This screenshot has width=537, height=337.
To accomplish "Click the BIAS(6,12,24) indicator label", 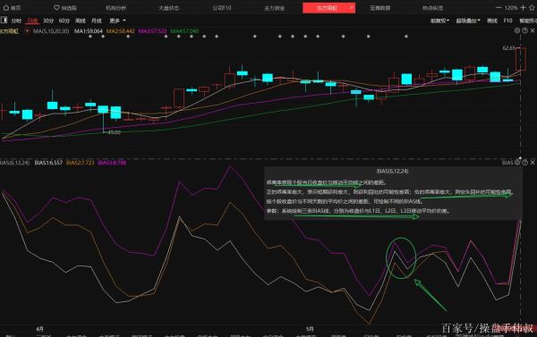I will pyautogui.click(x=14, y=163).
